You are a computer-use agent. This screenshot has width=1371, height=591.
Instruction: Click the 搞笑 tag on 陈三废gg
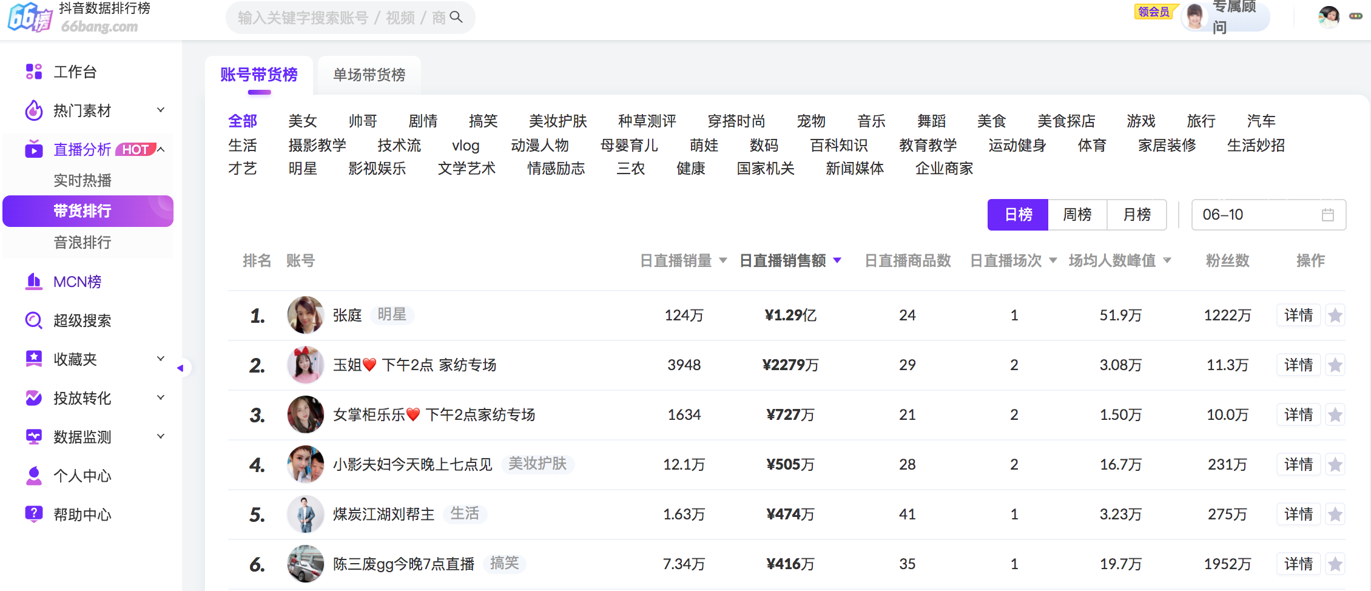coord(505,564)
